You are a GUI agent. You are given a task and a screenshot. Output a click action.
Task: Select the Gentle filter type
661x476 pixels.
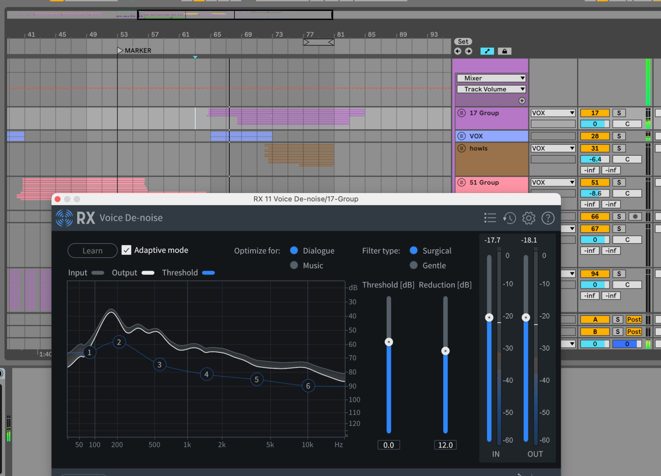click(x=413, y=265)
